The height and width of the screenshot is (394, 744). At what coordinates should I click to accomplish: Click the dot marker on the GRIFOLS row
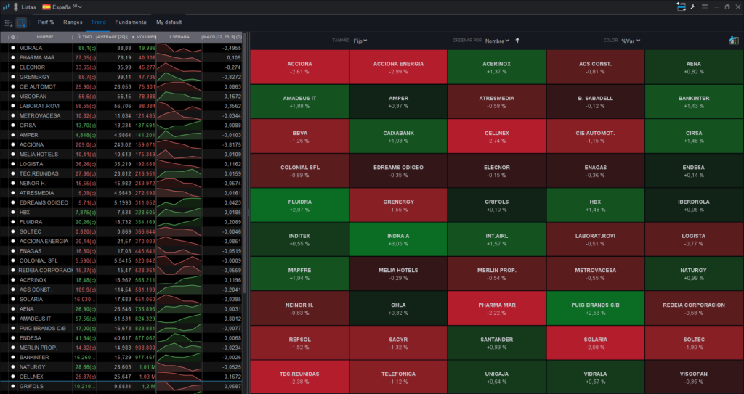pos(13,387)
